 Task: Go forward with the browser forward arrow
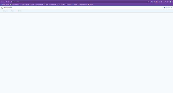(x=4, y=2)
